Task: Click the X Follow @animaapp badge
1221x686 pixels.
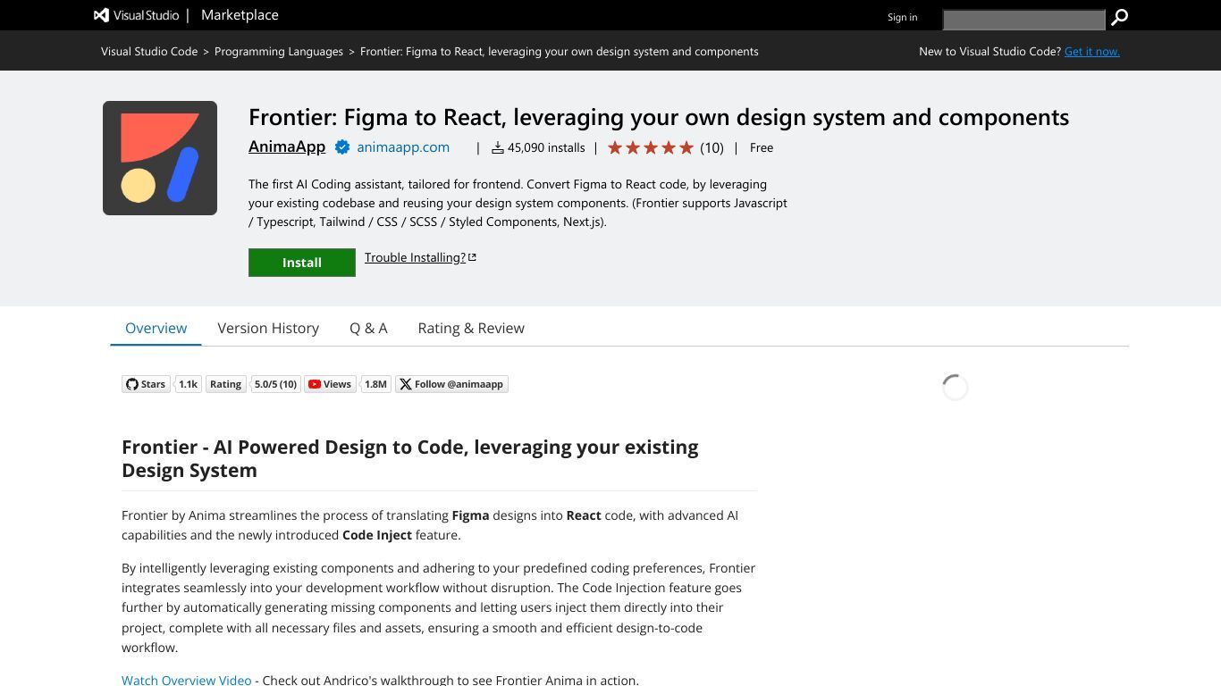Action: click(451, 384)
